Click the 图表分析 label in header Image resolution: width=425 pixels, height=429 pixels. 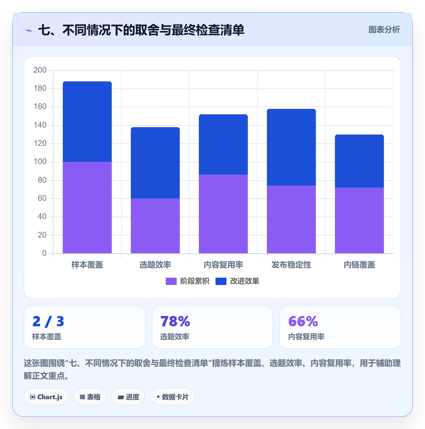(384, 30)
